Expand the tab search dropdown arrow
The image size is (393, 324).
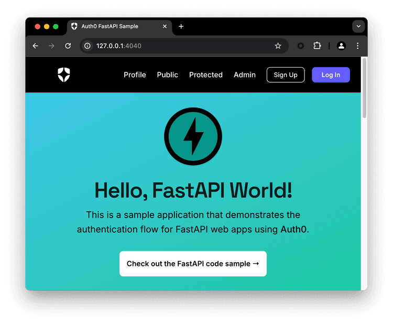coord(358,26)
